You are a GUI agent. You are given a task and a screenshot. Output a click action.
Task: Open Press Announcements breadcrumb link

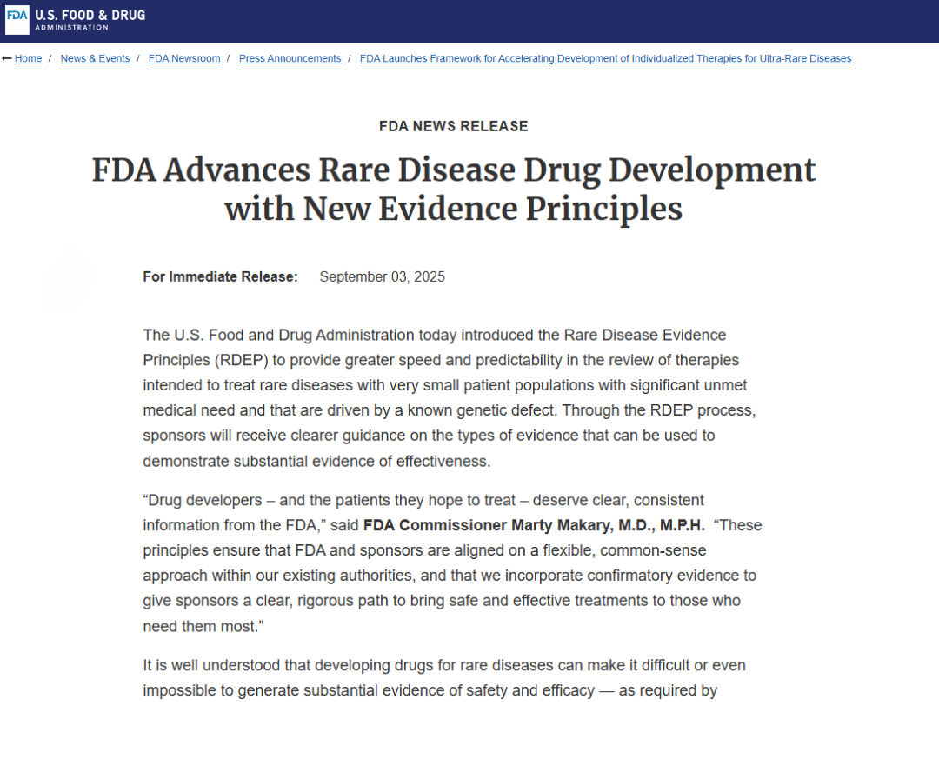[x=290, y=58]
